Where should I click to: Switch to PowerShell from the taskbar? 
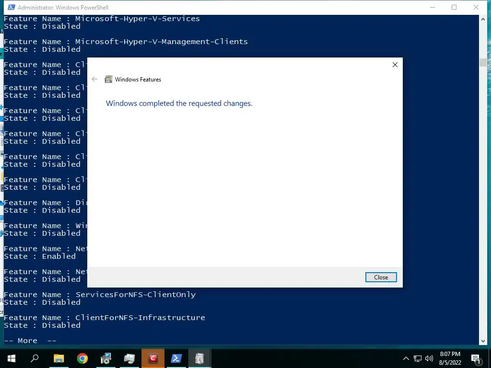[x=176, y=358]
